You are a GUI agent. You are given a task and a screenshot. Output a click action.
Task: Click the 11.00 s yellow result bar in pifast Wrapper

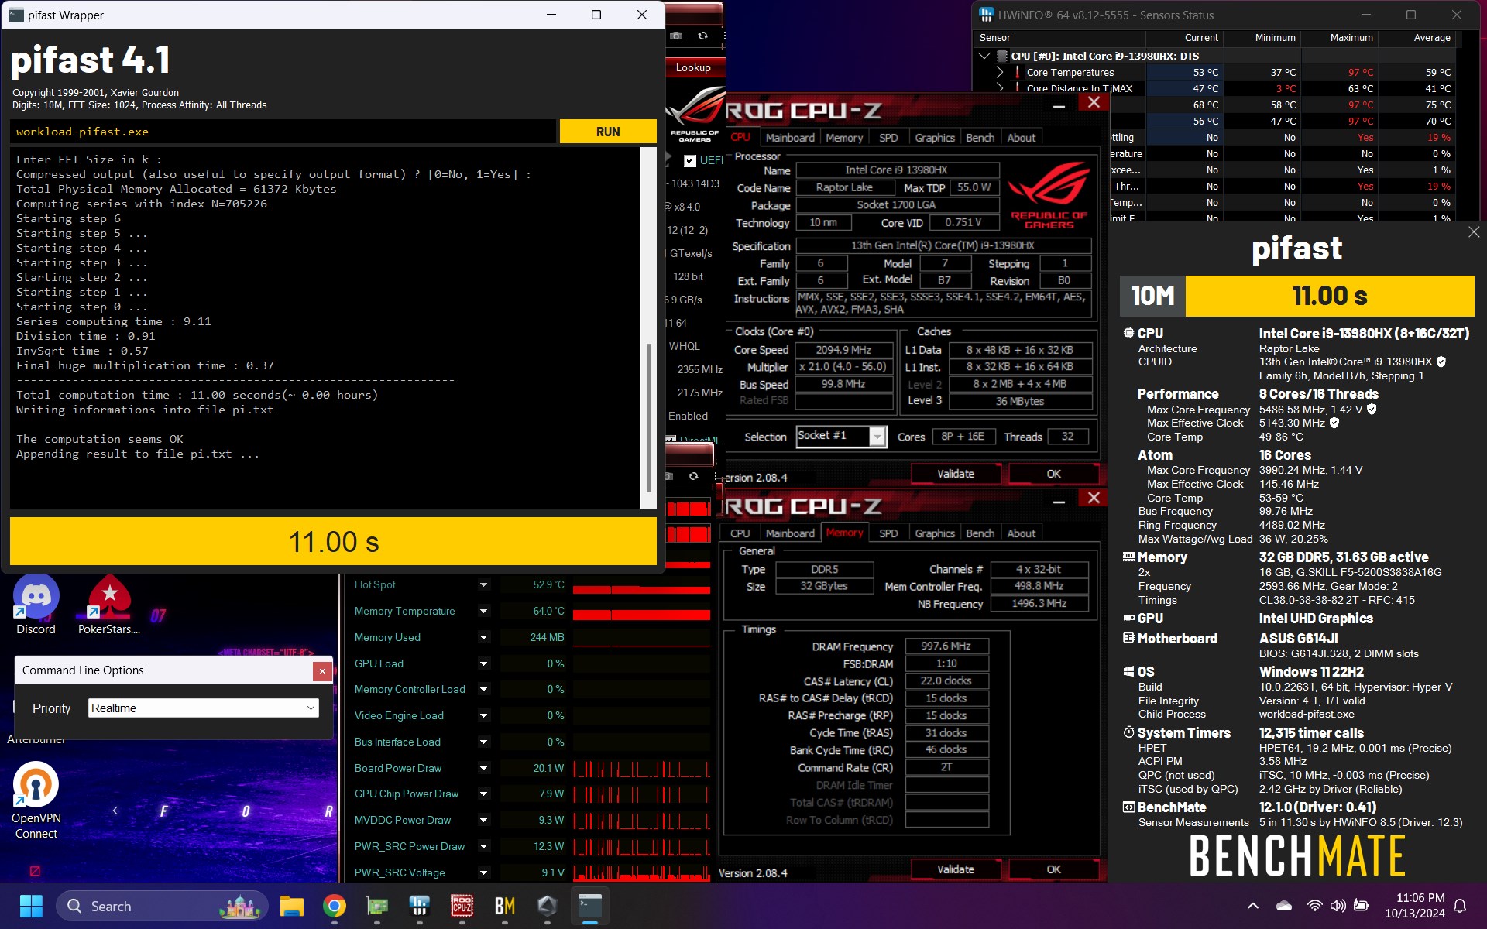(x=333, y=542)
